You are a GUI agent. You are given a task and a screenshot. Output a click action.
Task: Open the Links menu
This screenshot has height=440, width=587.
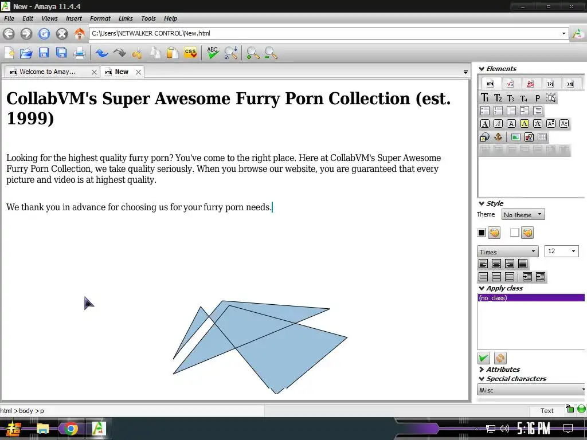tap(126, 18)
